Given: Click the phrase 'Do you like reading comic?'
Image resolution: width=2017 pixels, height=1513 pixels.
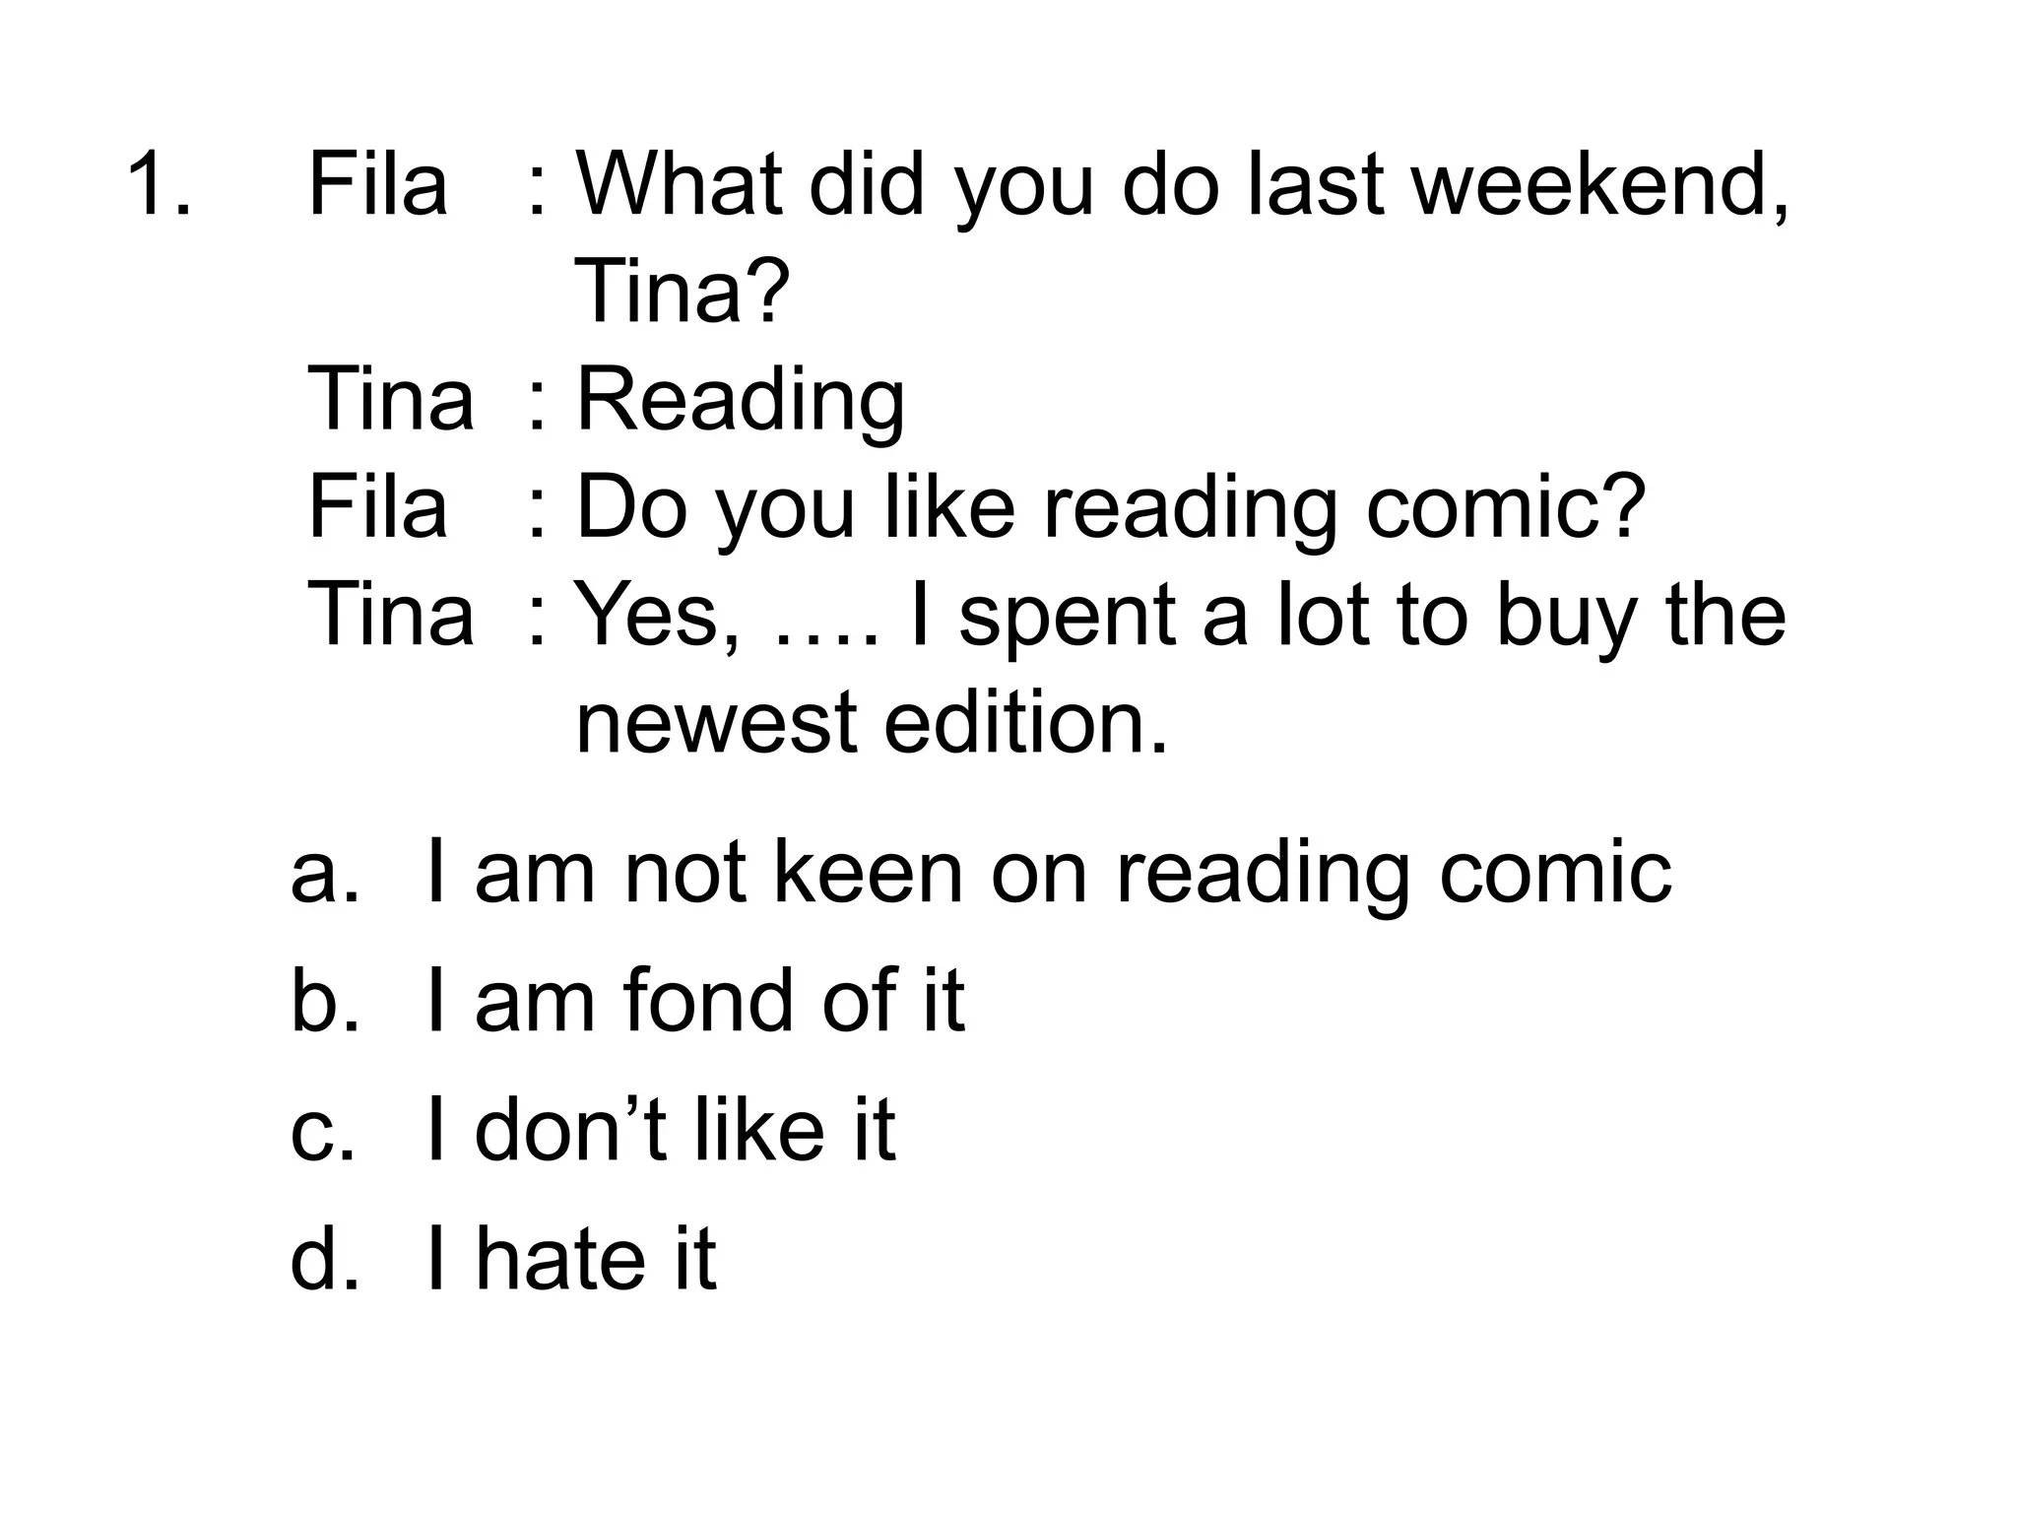Looking at the screenshot, I should [x=1111, y=508].
